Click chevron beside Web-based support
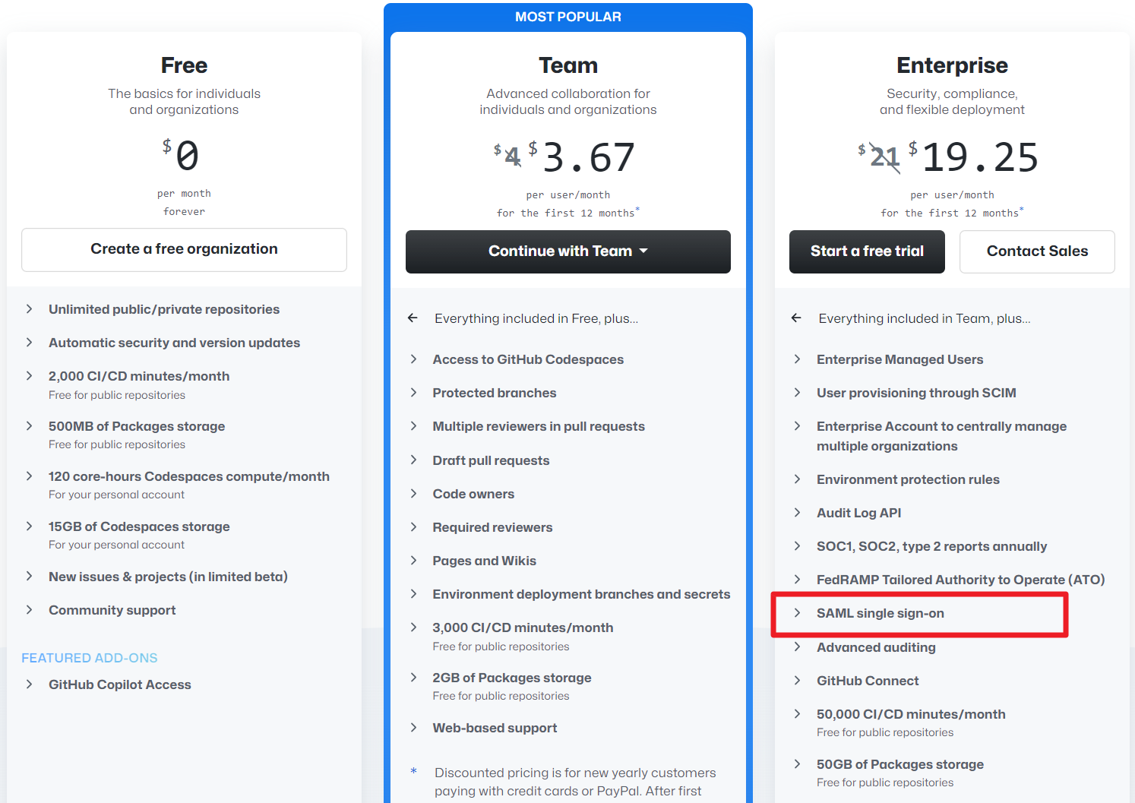Viewport: 1135px width, 803px height. 413,728
